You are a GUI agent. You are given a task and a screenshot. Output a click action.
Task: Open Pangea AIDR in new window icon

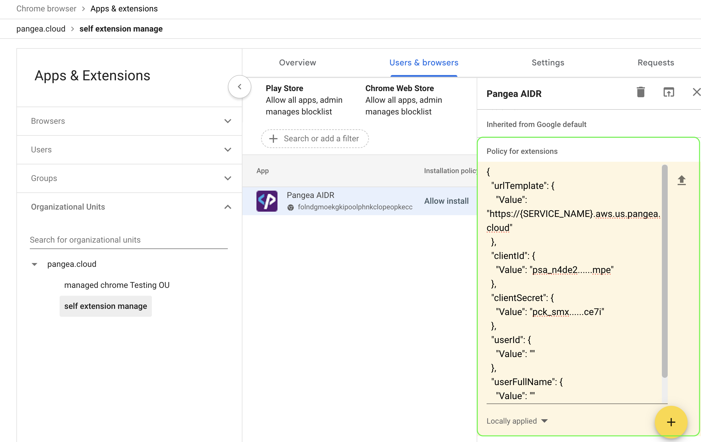669,92
